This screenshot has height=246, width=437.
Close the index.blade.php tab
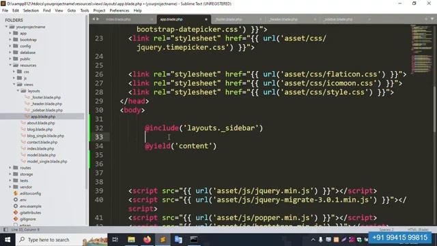pos(152,19)
